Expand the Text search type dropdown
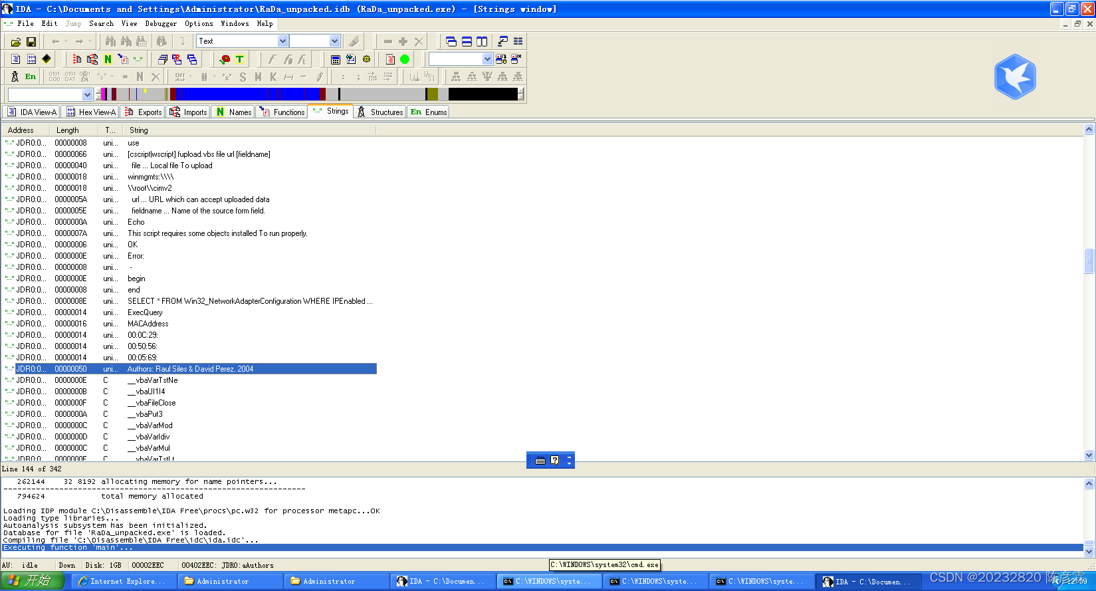This screenshot has width=1096, height=591. 282,41
